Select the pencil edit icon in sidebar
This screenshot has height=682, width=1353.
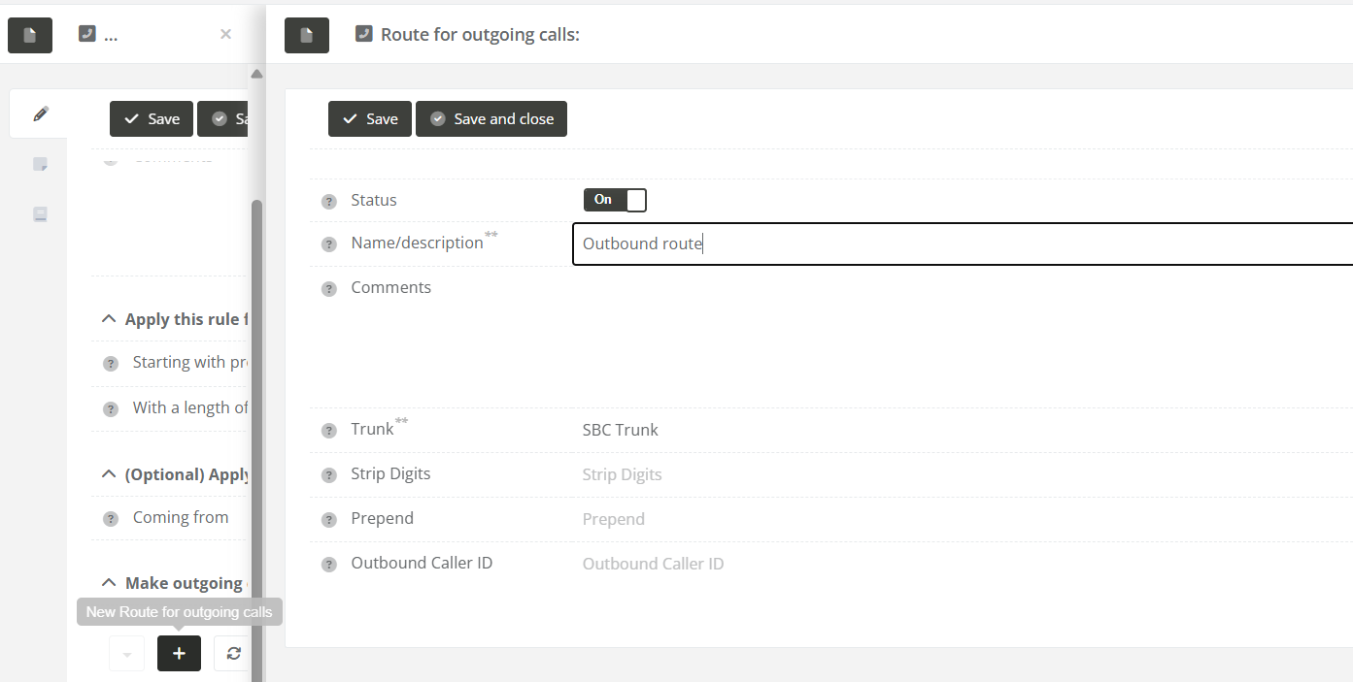click(x=40, y=114)
